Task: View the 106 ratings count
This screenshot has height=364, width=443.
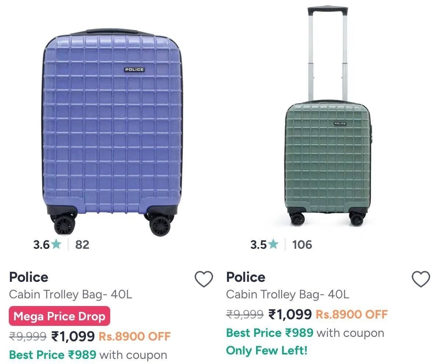Action: (302, 244)
